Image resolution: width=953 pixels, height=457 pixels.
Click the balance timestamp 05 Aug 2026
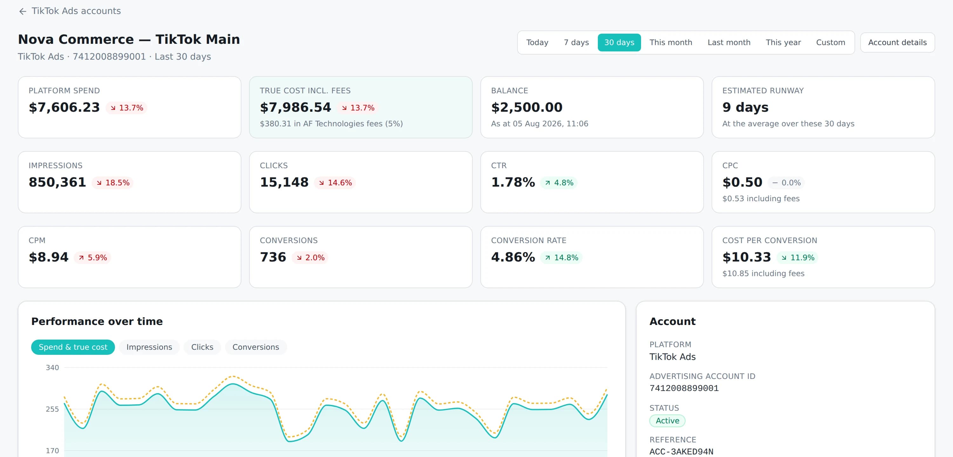point(539,123)
